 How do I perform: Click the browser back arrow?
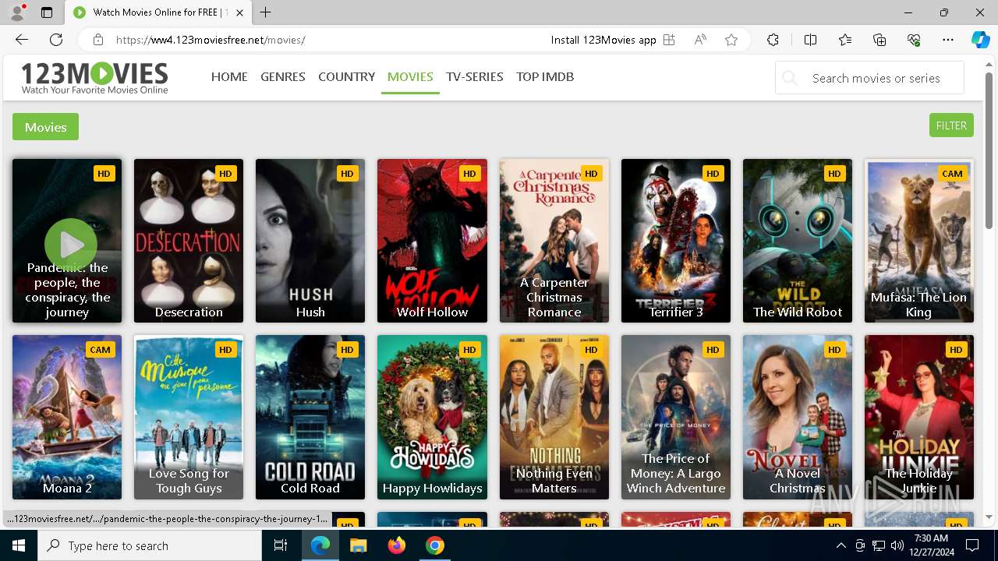pos(22,40)
